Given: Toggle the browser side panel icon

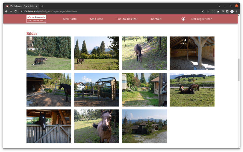Looking at the screenshot, I should coord(227,11).
